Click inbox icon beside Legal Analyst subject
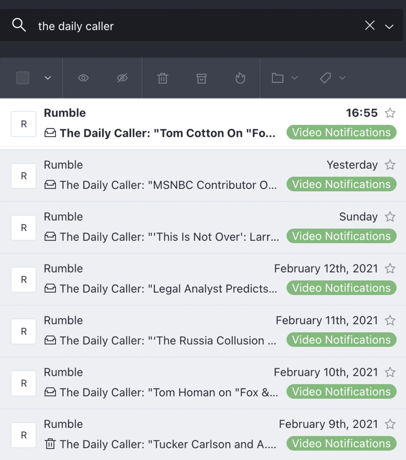 click(50, 288)
